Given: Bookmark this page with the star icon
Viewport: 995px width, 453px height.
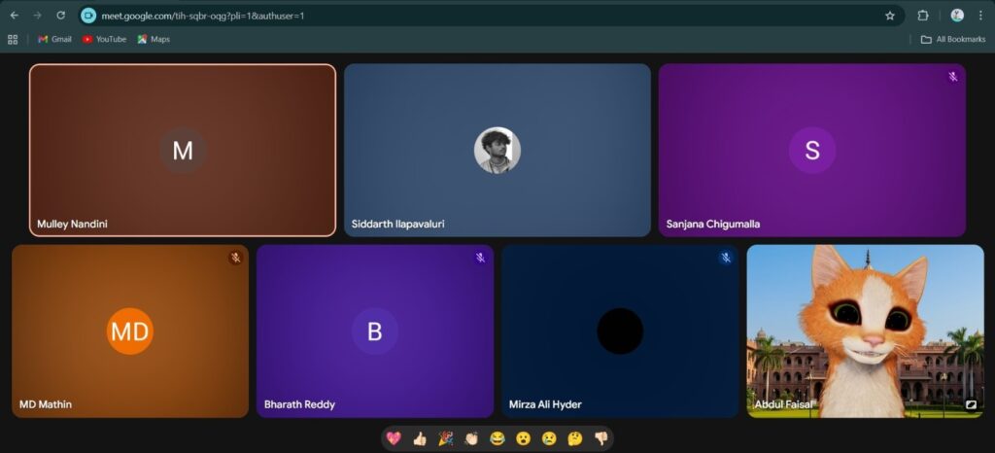Looking at the screenshot, I should tap(890, 16).
